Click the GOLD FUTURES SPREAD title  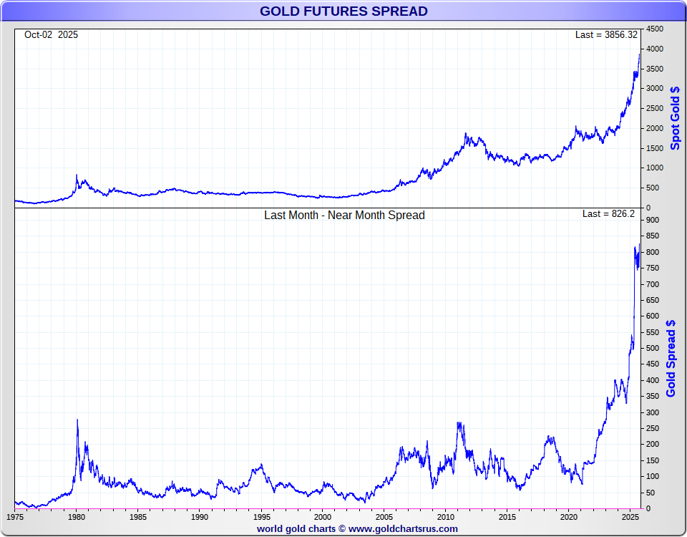coord(343,11)
